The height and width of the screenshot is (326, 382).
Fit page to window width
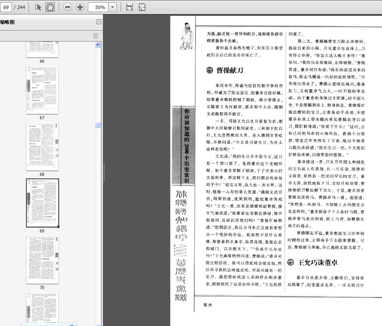coord(129,7)
